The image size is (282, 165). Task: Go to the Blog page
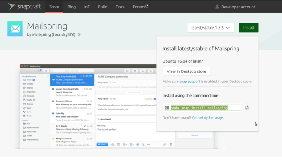(x=71, y=7)
